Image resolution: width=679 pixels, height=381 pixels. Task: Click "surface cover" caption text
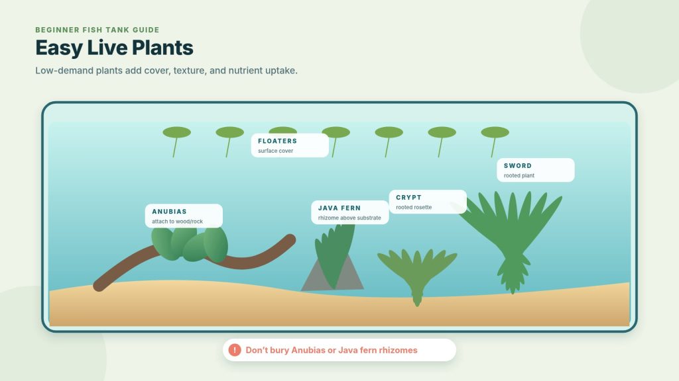click(275, 151)
